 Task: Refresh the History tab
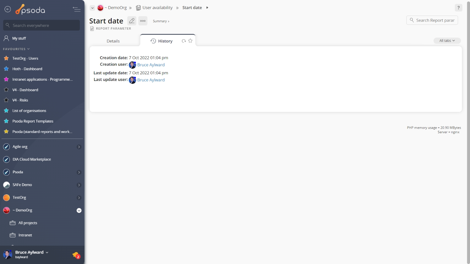coord(184,41)
